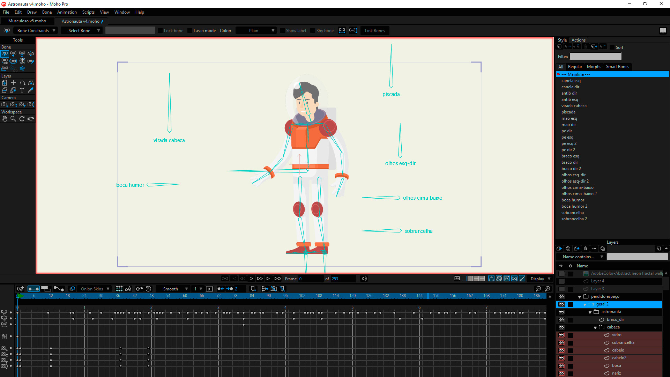This screenshot has height=377, width=670.
Task: Delete layer with trash icon in Layers panel
Action: click(585, 249)
